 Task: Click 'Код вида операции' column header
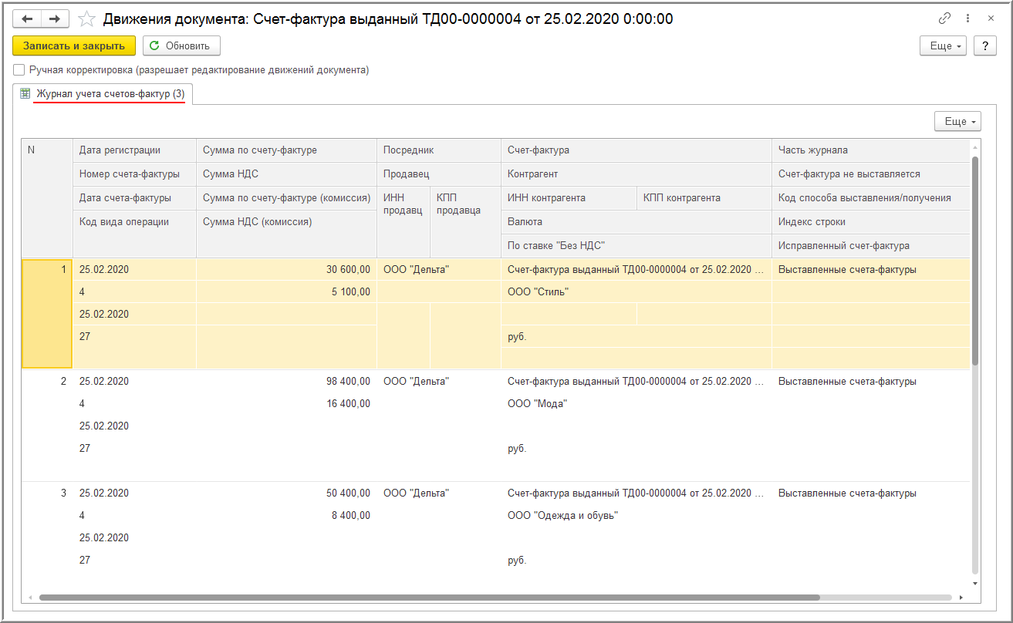coord(134,234)
